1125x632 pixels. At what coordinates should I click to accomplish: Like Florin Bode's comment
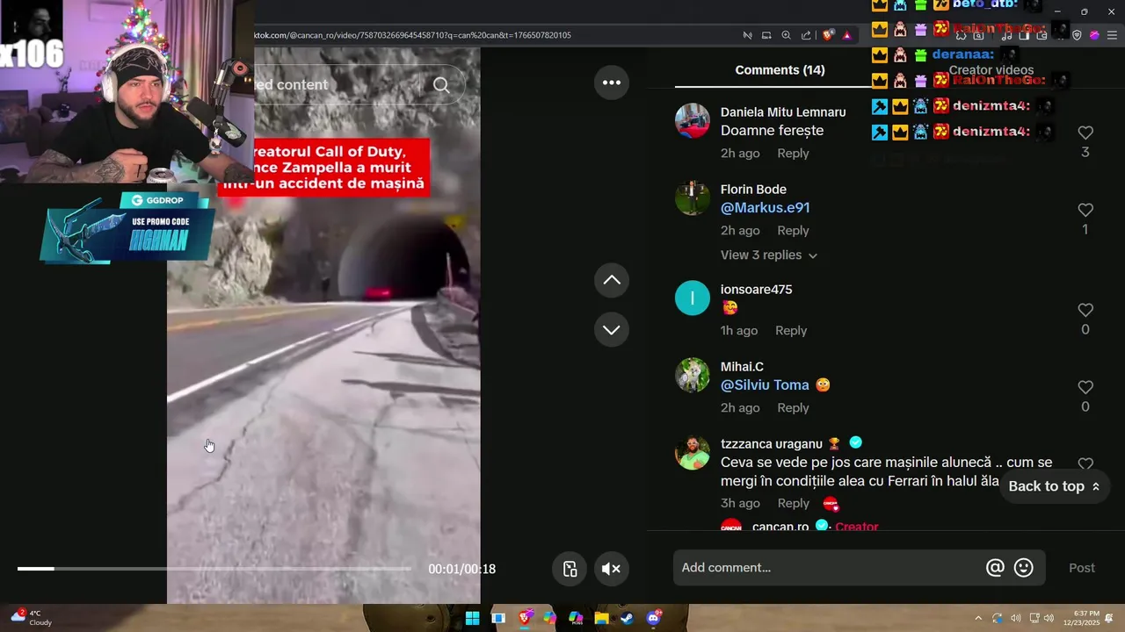click(x=1085, y=210)
